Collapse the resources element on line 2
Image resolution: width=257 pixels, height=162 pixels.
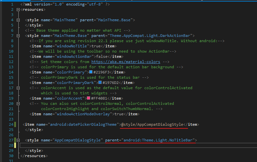coord(18,10)
